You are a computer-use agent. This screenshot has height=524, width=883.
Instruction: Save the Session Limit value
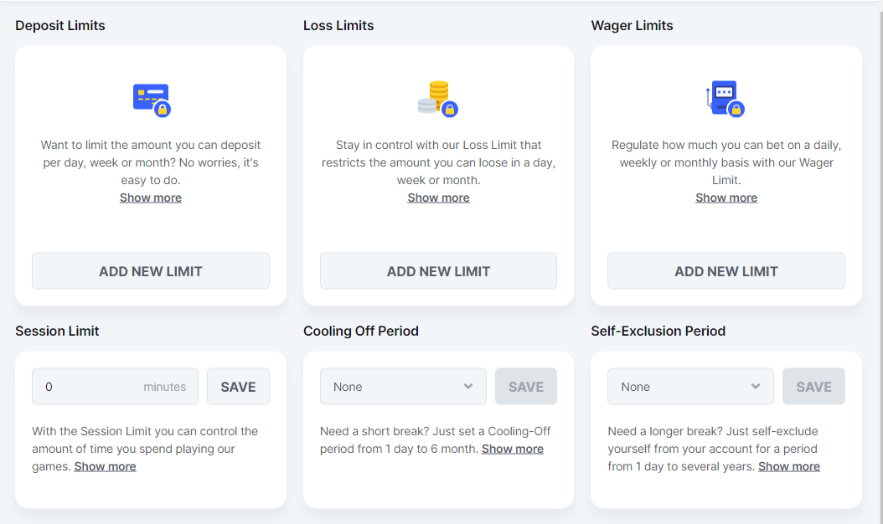238,387
